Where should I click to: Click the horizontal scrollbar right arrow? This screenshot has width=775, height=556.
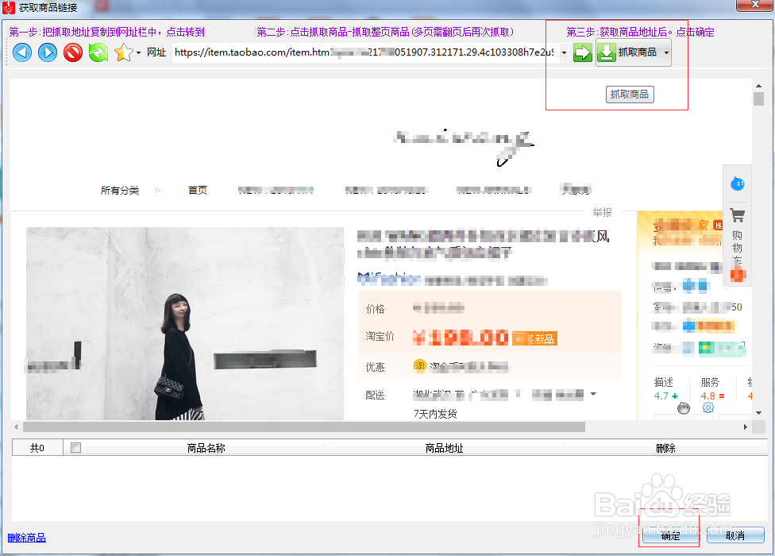click(x=746, y=427)
